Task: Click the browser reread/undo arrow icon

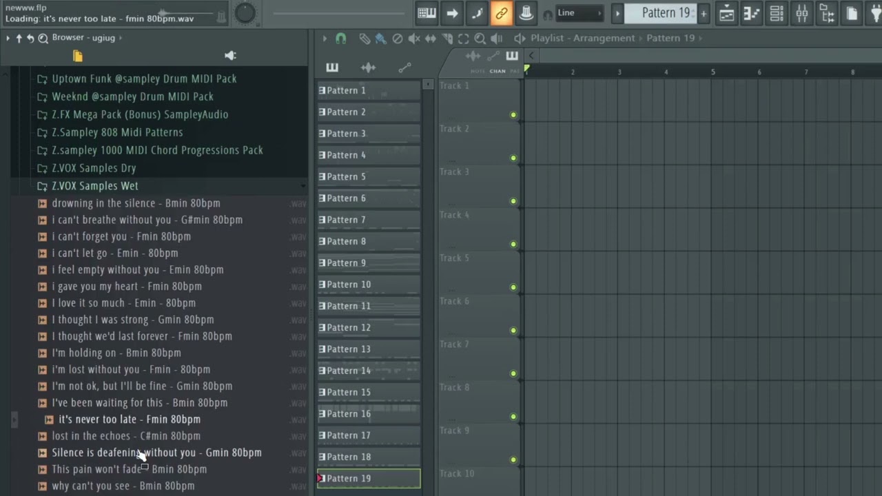Action: tap(31, 38)
